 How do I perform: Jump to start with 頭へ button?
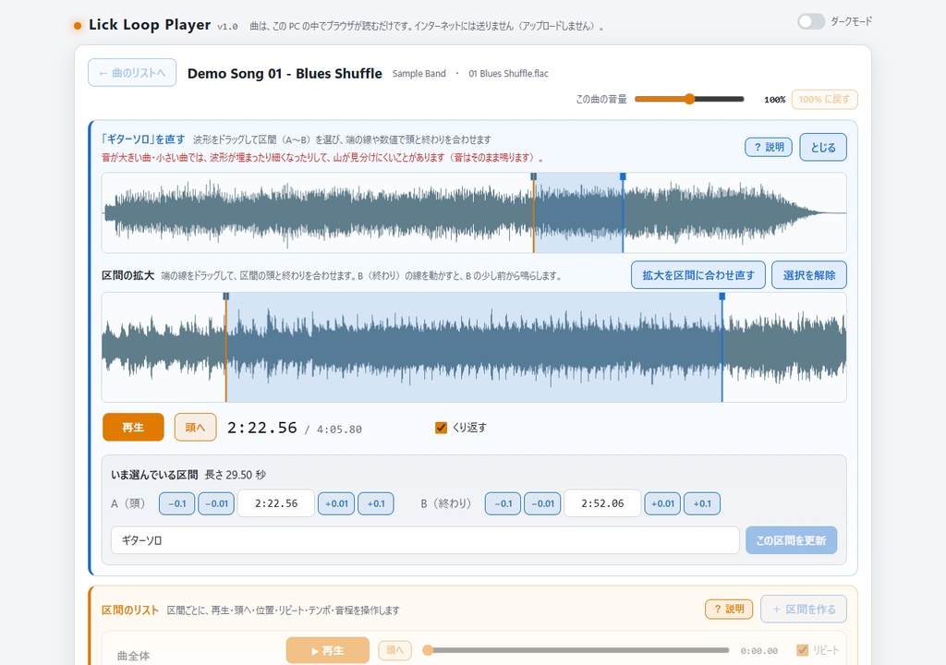pyautogui.click(x=195, y=428)
